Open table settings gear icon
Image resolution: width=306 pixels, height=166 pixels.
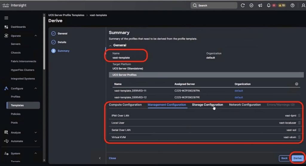[296, 84]
